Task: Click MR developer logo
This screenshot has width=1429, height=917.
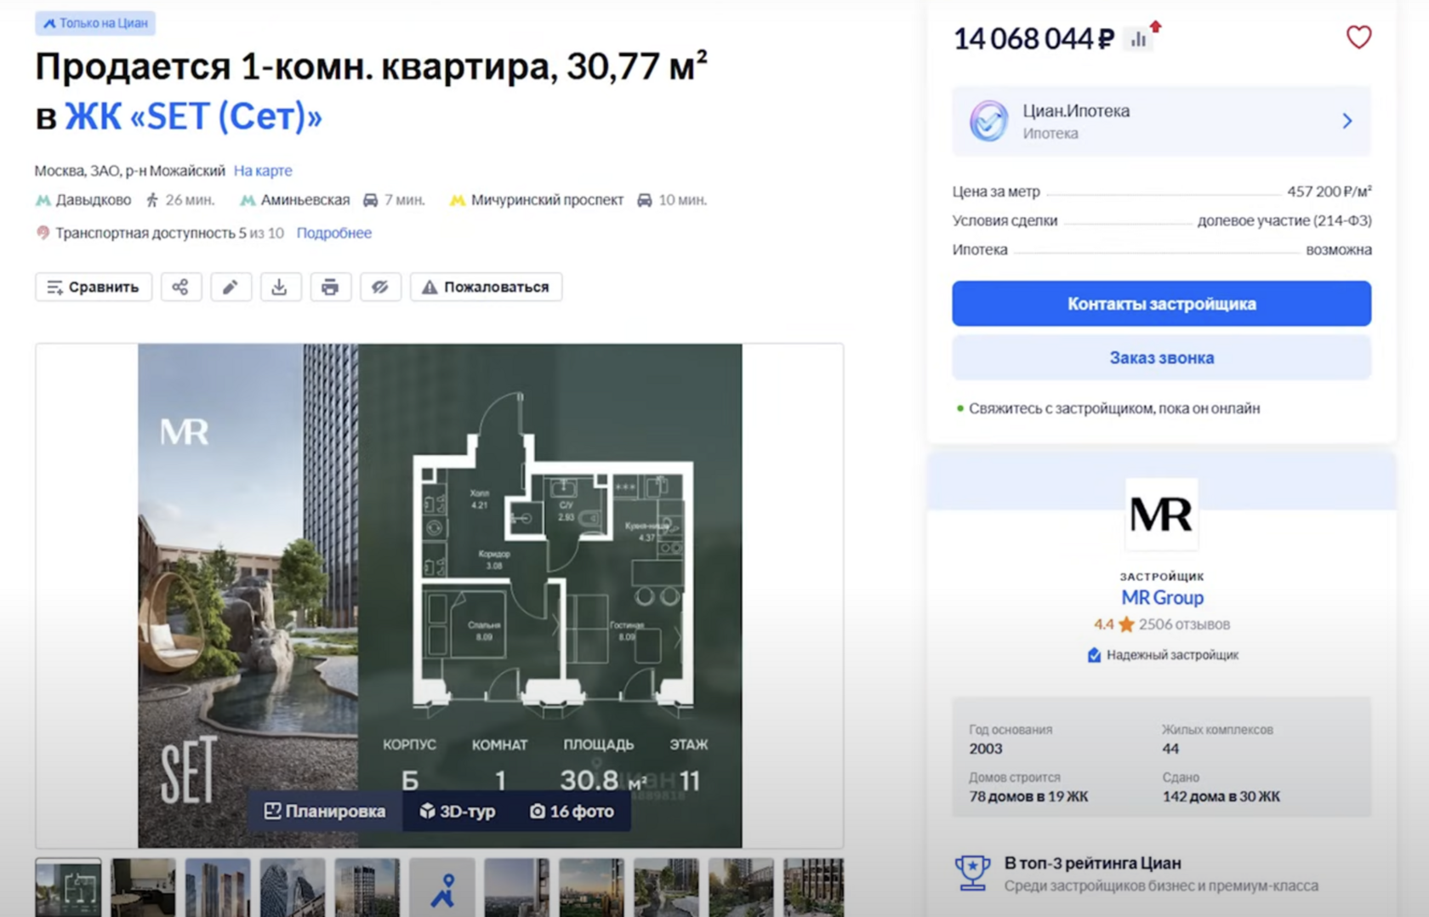Action: 1161,514
